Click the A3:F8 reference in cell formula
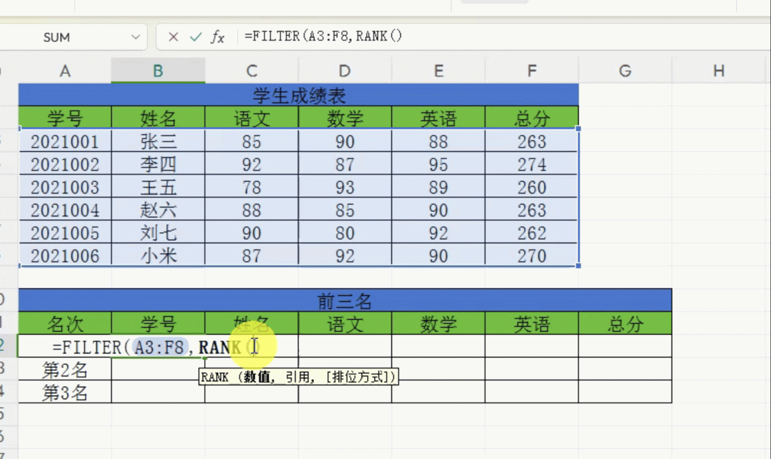This screenshot has height=459, width=771. click(161, 347)
